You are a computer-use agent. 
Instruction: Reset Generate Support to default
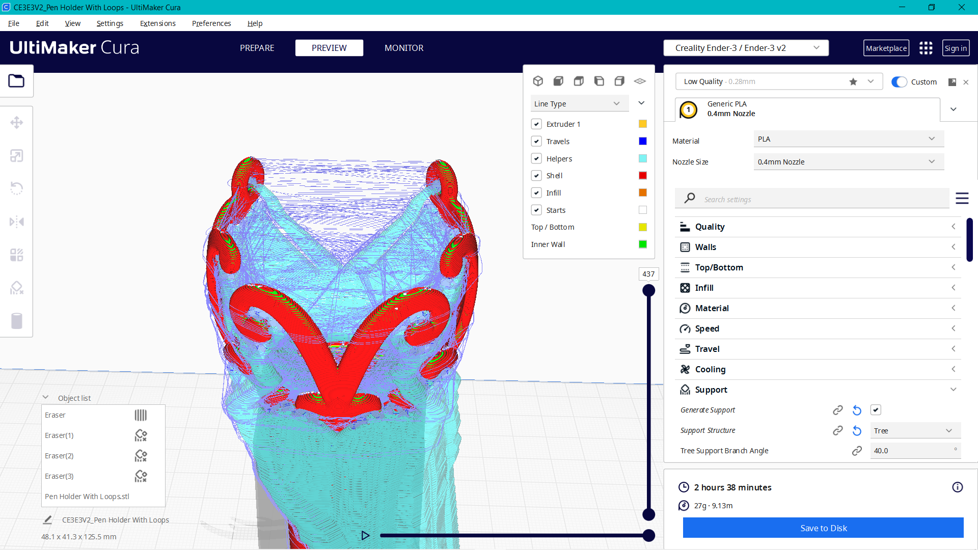(x=857, y=410)
